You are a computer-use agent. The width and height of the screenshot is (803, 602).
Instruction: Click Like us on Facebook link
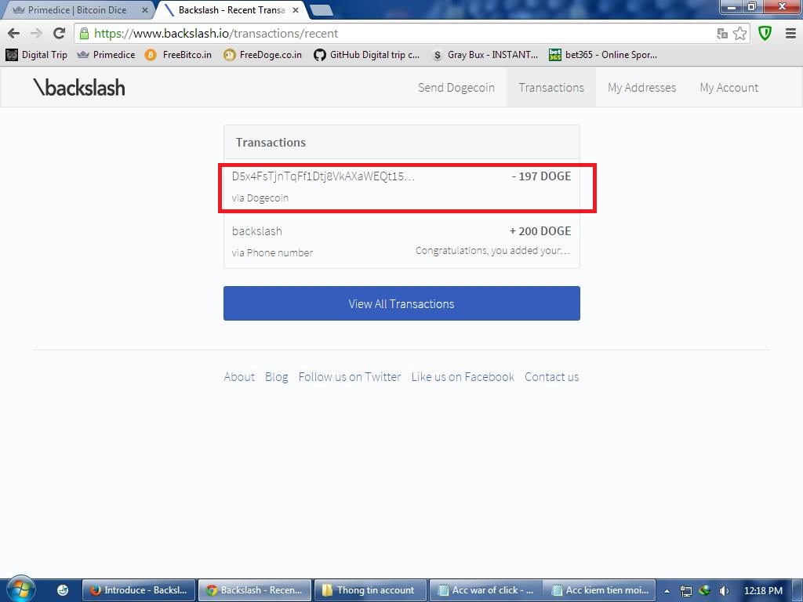[463, 377]
